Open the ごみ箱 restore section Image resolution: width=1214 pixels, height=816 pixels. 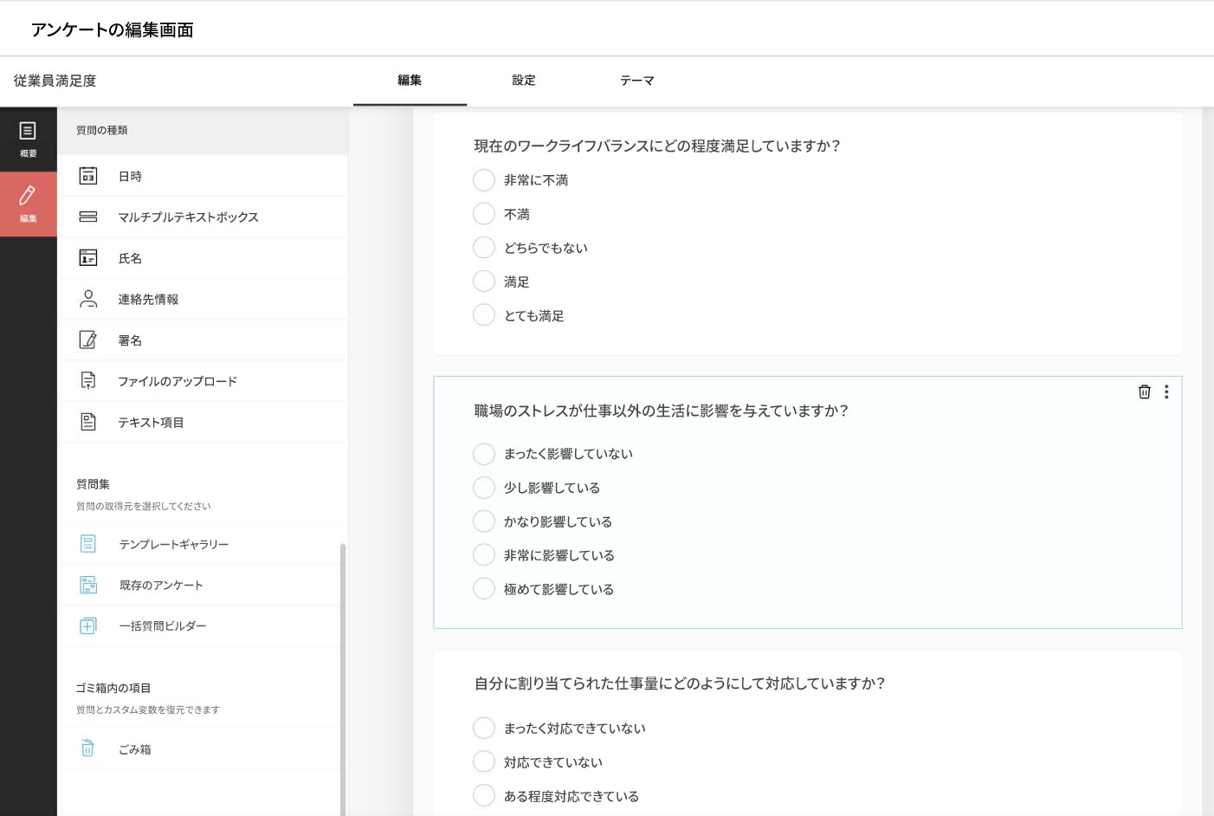(x=136, y=748)
